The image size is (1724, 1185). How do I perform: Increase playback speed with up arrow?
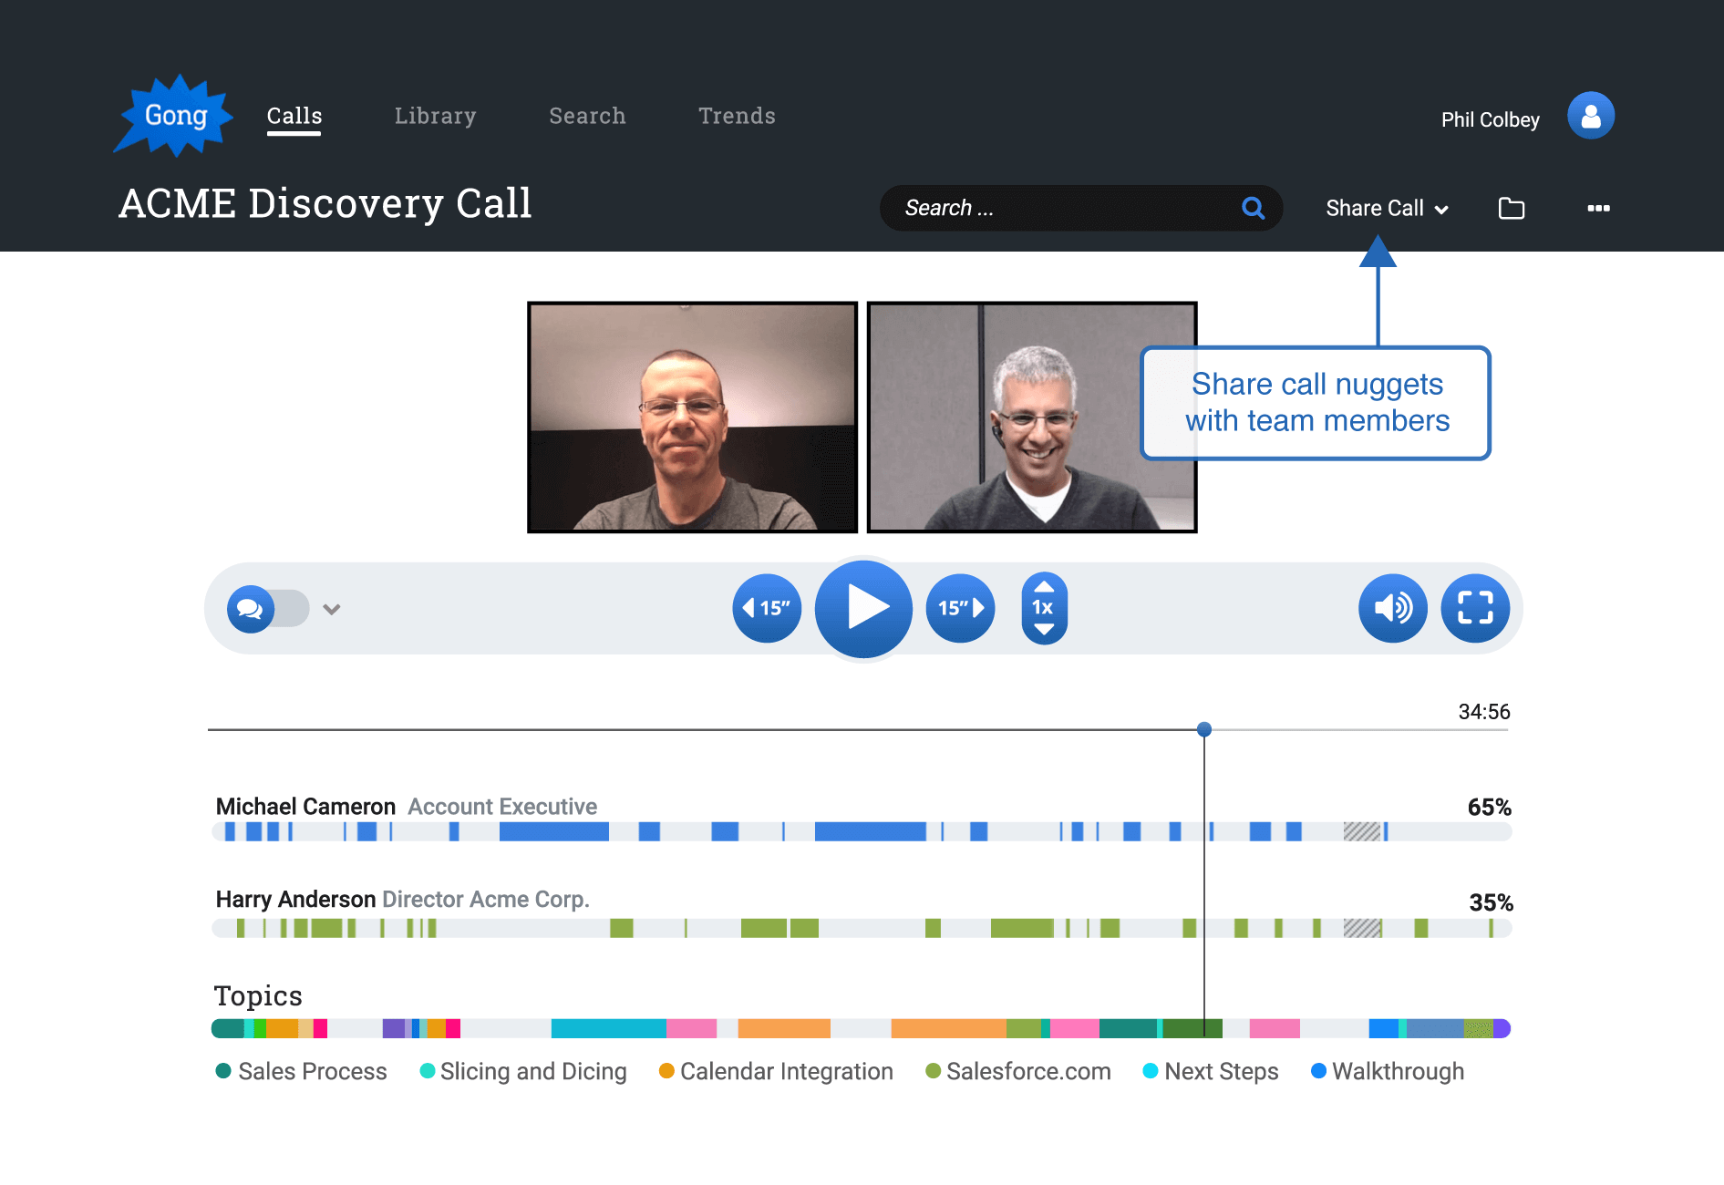[1045, 587]
